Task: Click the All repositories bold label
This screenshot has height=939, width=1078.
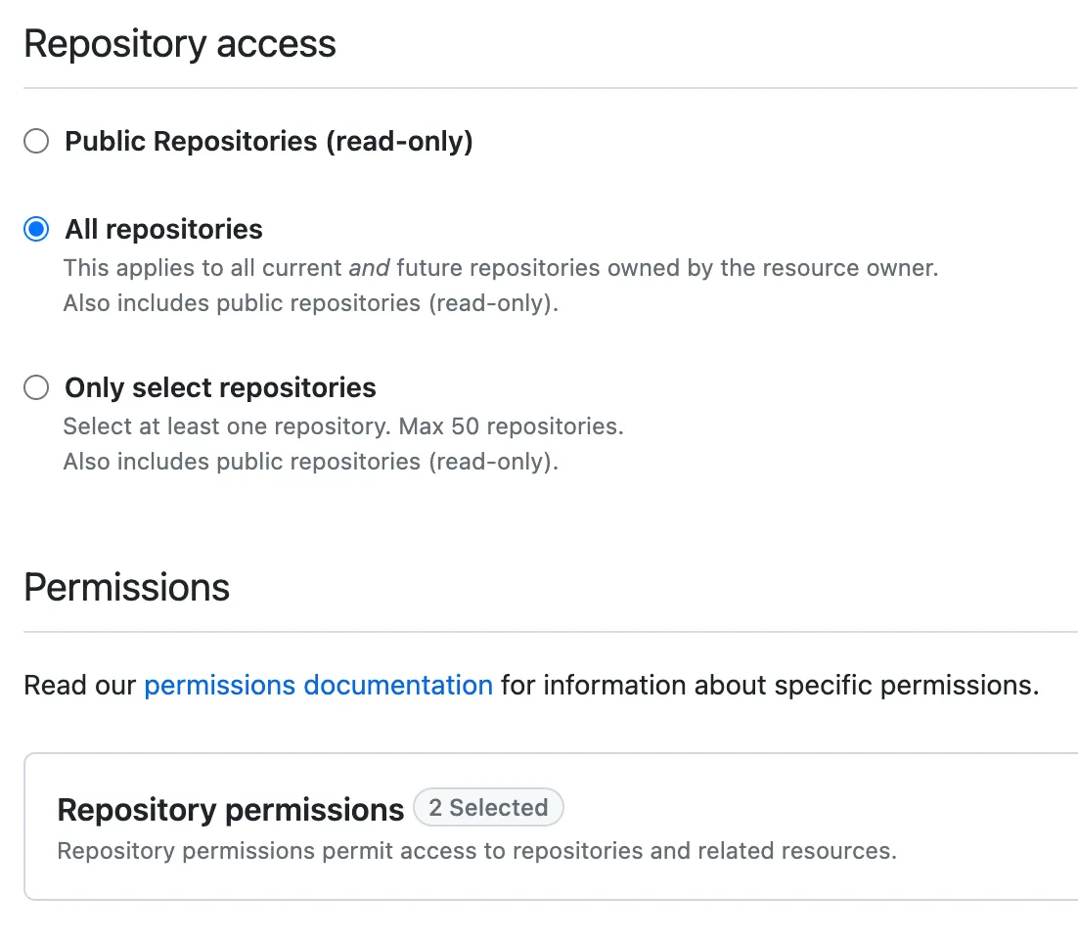Action: click(x=163, y=229)
